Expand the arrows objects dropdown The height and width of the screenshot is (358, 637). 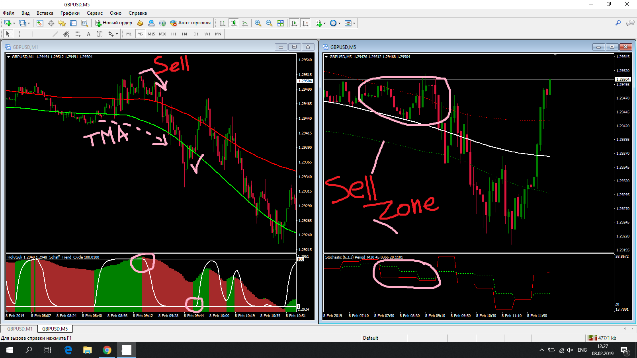tap(117, 34)
